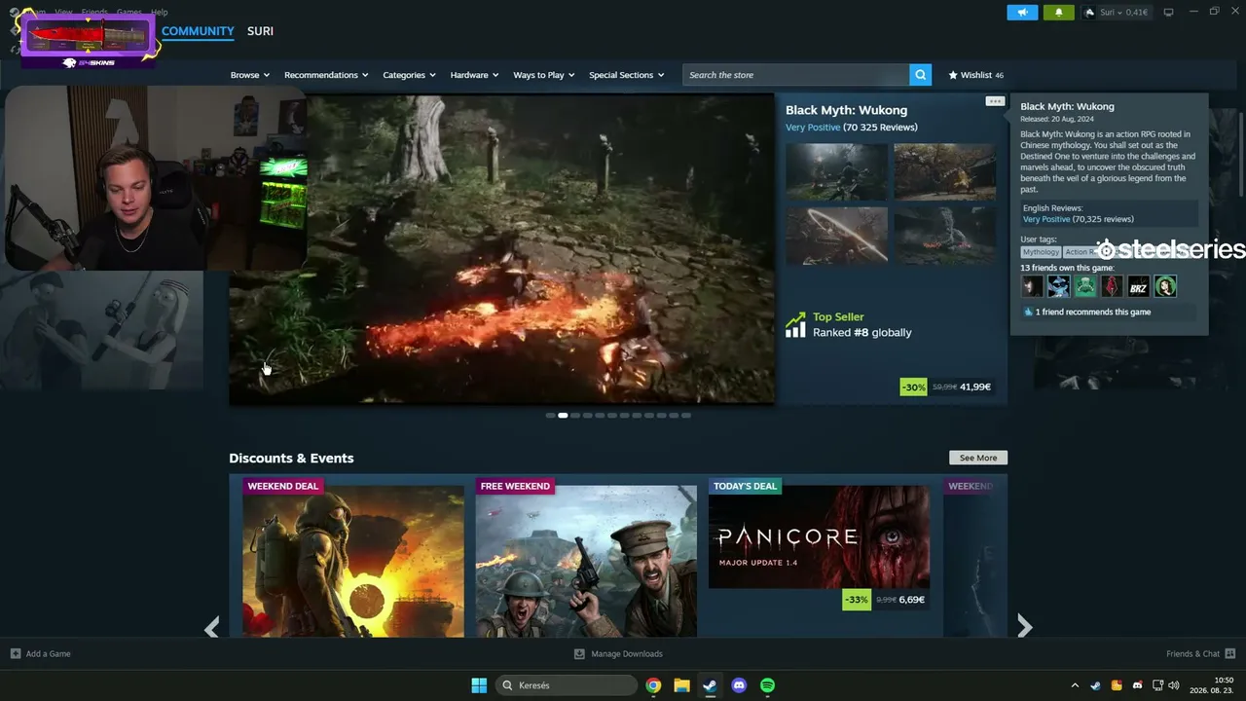1246x701 pixels.
Task: Focus the 'Search the store' field
Action: pos(795,75)
